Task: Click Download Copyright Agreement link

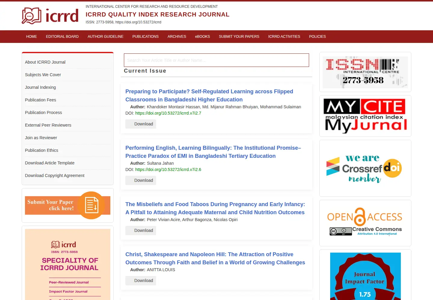Action: click(55, 175)
